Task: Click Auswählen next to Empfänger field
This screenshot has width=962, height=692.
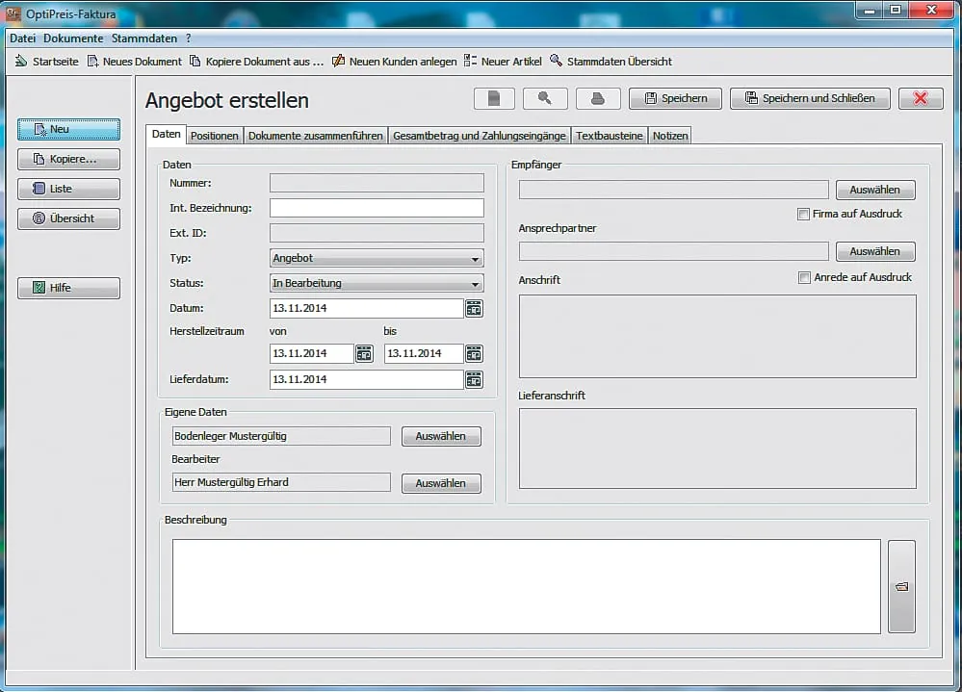Action: coord(874,191)
